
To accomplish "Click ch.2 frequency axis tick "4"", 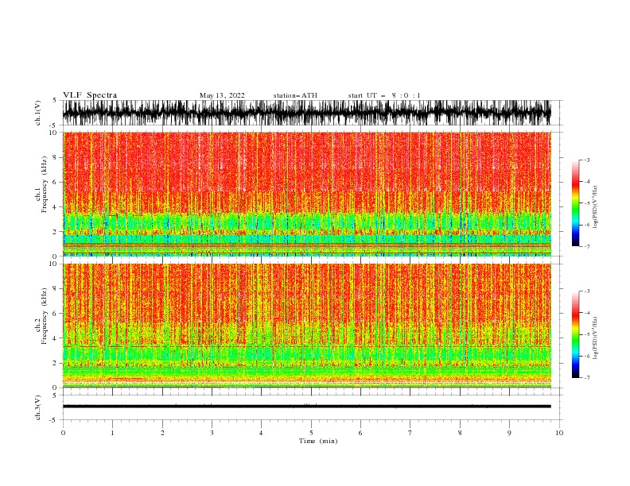I will point(56,338).
